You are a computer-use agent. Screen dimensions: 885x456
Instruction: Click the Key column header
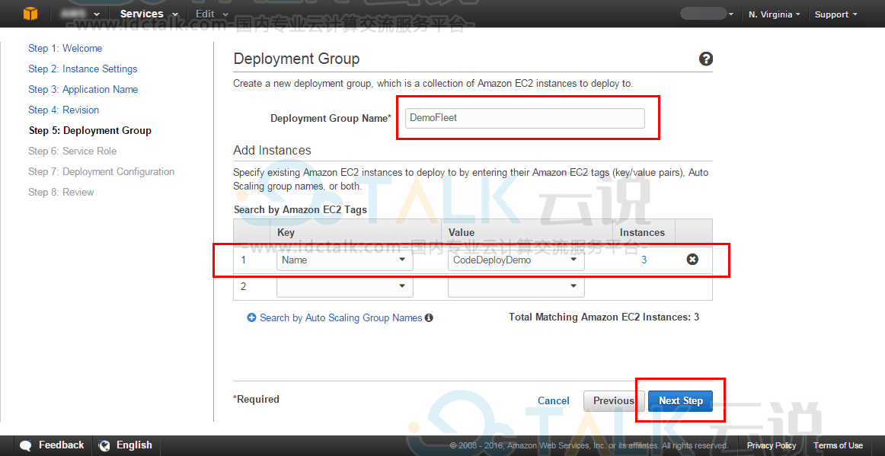tap(286, 232)
